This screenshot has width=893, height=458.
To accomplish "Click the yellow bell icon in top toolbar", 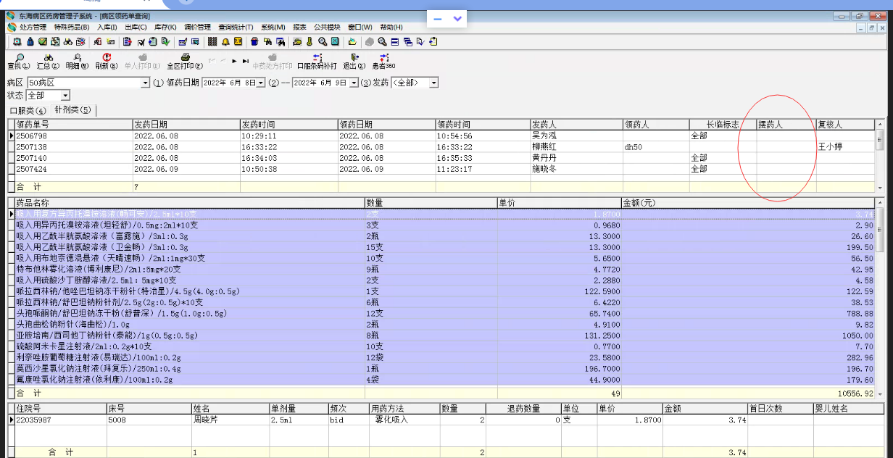I will pyautogui.click(x=226, y=42).
